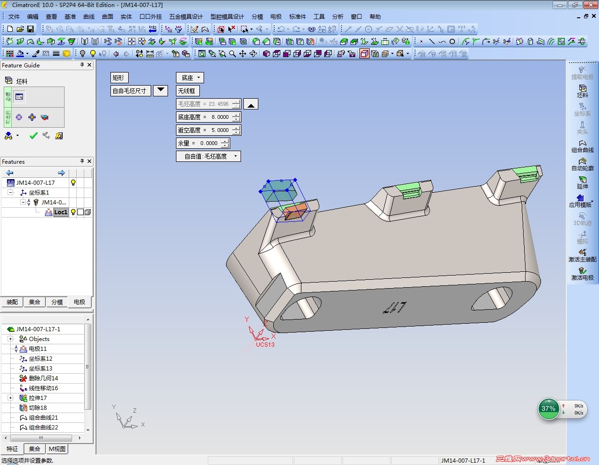Select the circle sketch tool
This screenshot has width=599, height=465.
pos(452,42)
